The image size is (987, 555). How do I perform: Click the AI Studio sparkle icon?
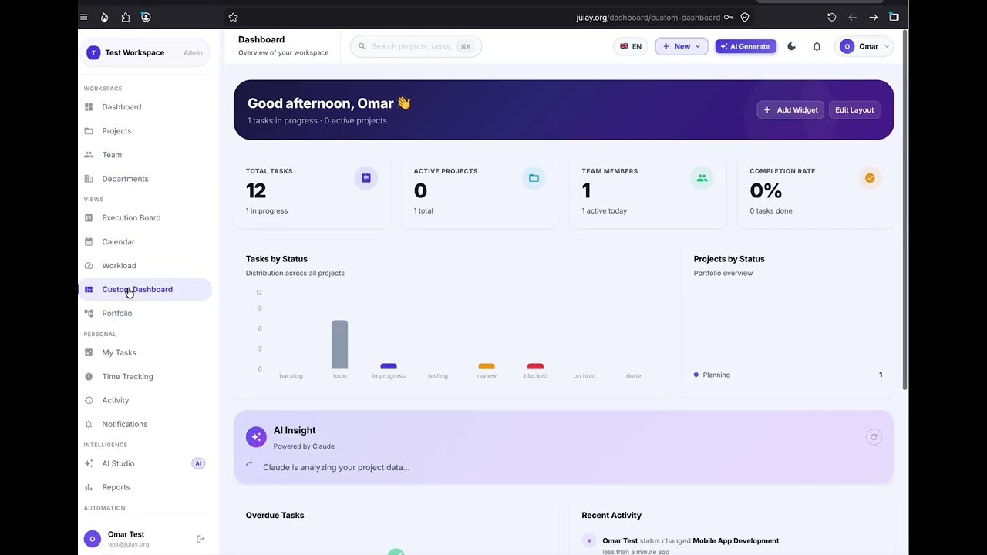[89, 464]
